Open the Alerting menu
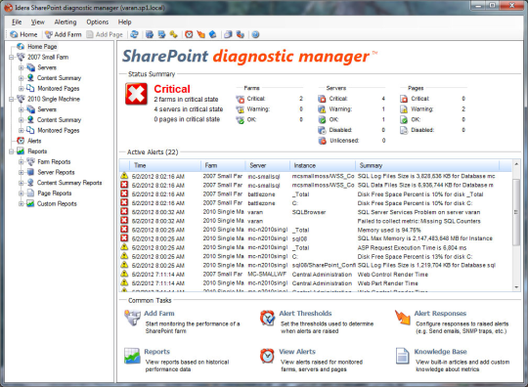The height and width of the screenshot is (387, 528). 66,22
